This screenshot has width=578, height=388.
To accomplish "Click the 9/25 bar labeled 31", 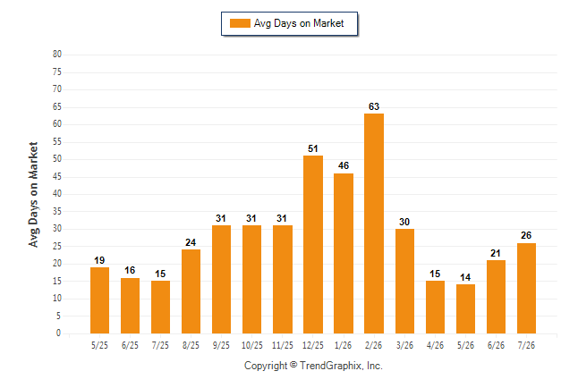I will [x=221, y=279].
